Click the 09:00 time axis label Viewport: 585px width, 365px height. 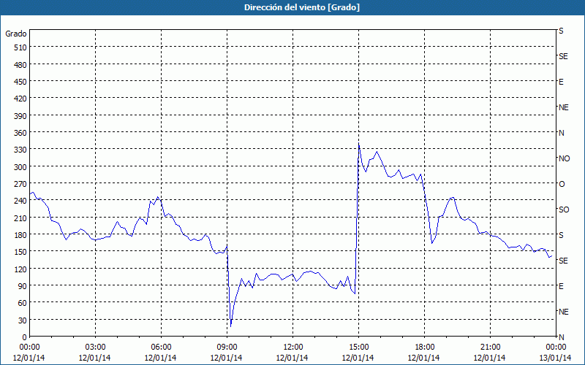click(x=227, y=347)
